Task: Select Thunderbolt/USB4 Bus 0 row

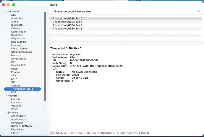Action: point(125,18)
